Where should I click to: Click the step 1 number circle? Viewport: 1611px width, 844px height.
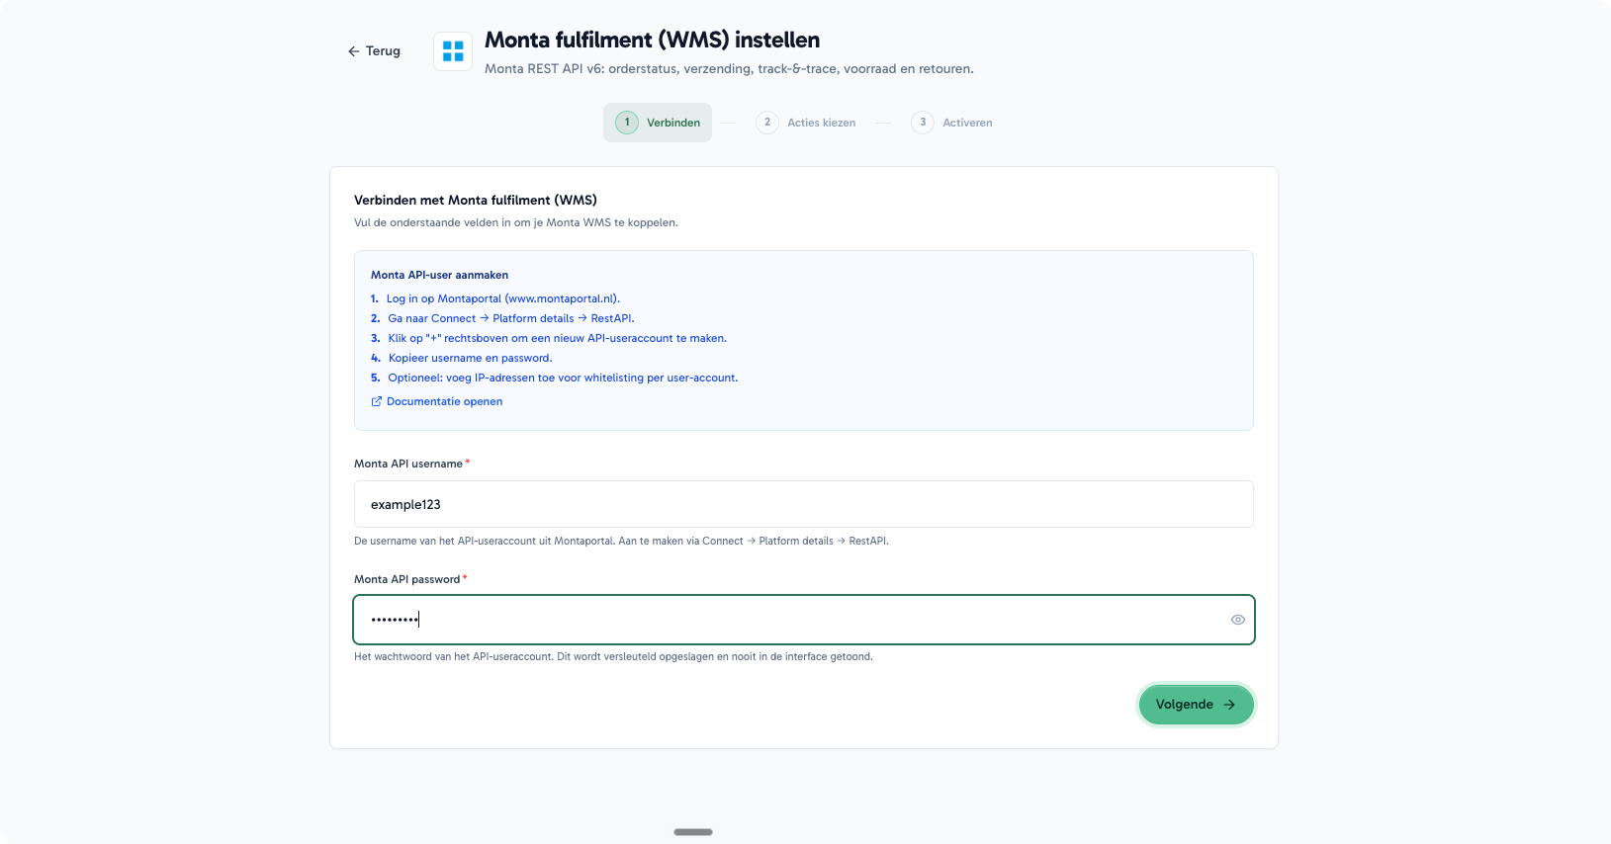[x=627, y=123]
